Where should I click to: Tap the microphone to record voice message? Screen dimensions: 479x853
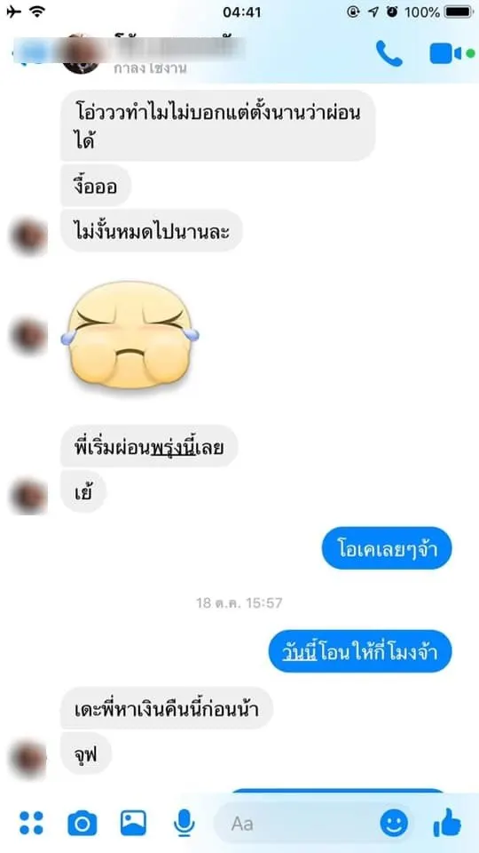point(185,823)
